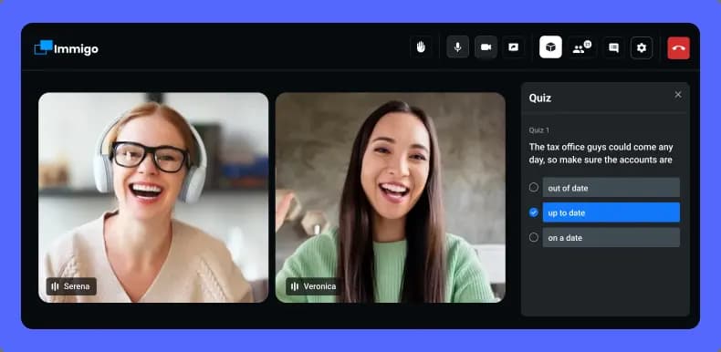Raise hand using the hand icon
The image size is (721, 352).
click(x=421, y=47)
